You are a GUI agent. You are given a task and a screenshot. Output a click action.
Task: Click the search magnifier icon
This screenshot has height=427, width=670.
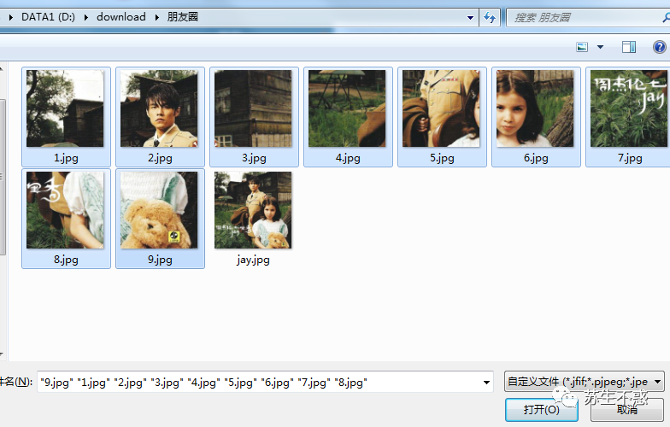666,17
